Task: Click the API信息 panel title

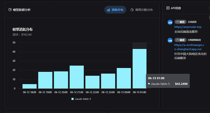Action: tap(176, 8)
